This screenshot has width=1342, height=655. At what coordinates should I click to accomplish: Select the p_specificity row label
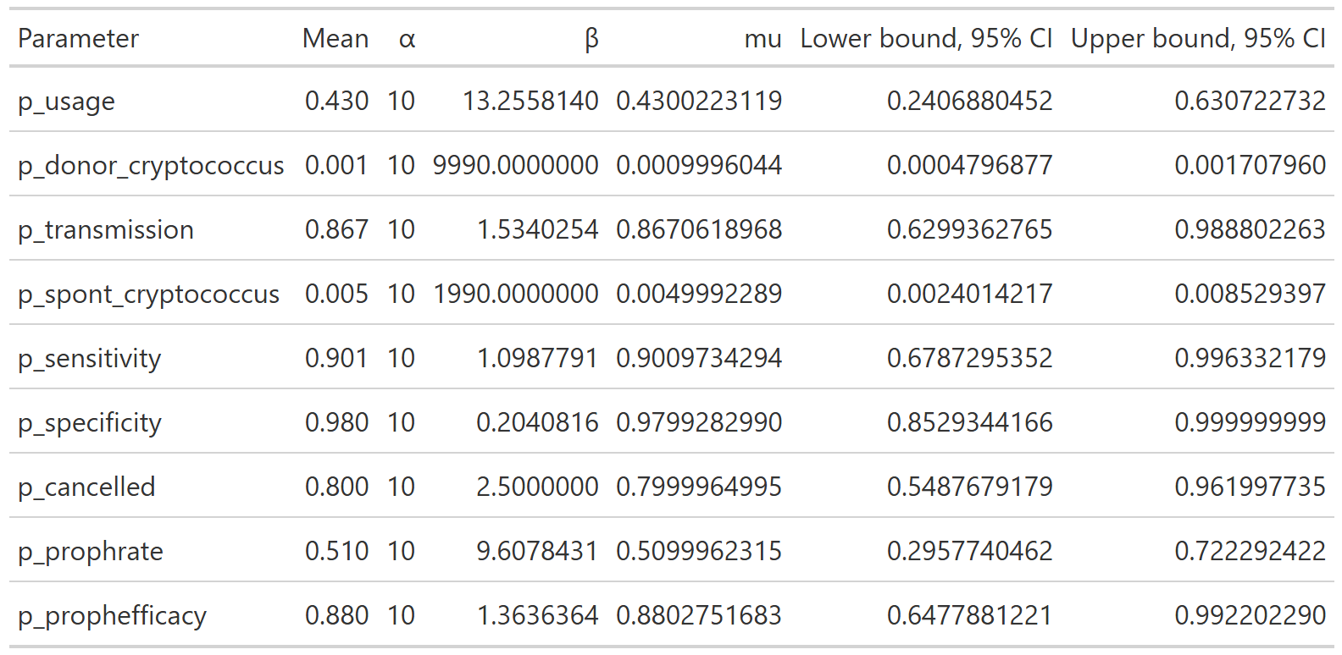coord(89,423)
